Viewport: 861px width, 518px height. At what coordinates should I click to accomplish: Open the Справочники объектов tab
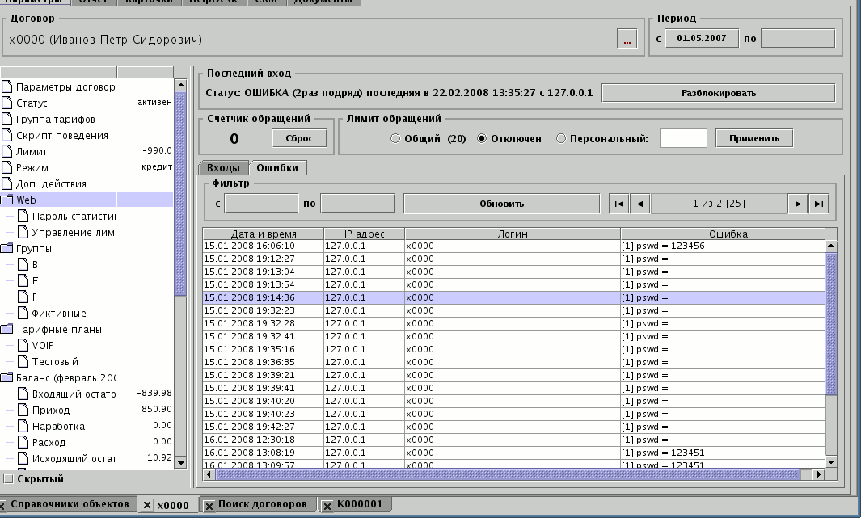click(x=69, y=504)
